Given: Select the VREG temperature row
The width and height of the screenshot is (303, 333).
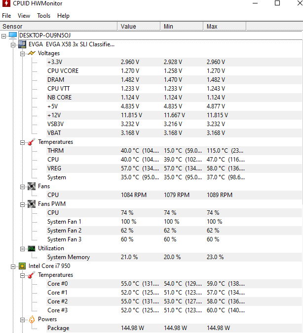Looking at the screenshot, I should coord(174,168).
